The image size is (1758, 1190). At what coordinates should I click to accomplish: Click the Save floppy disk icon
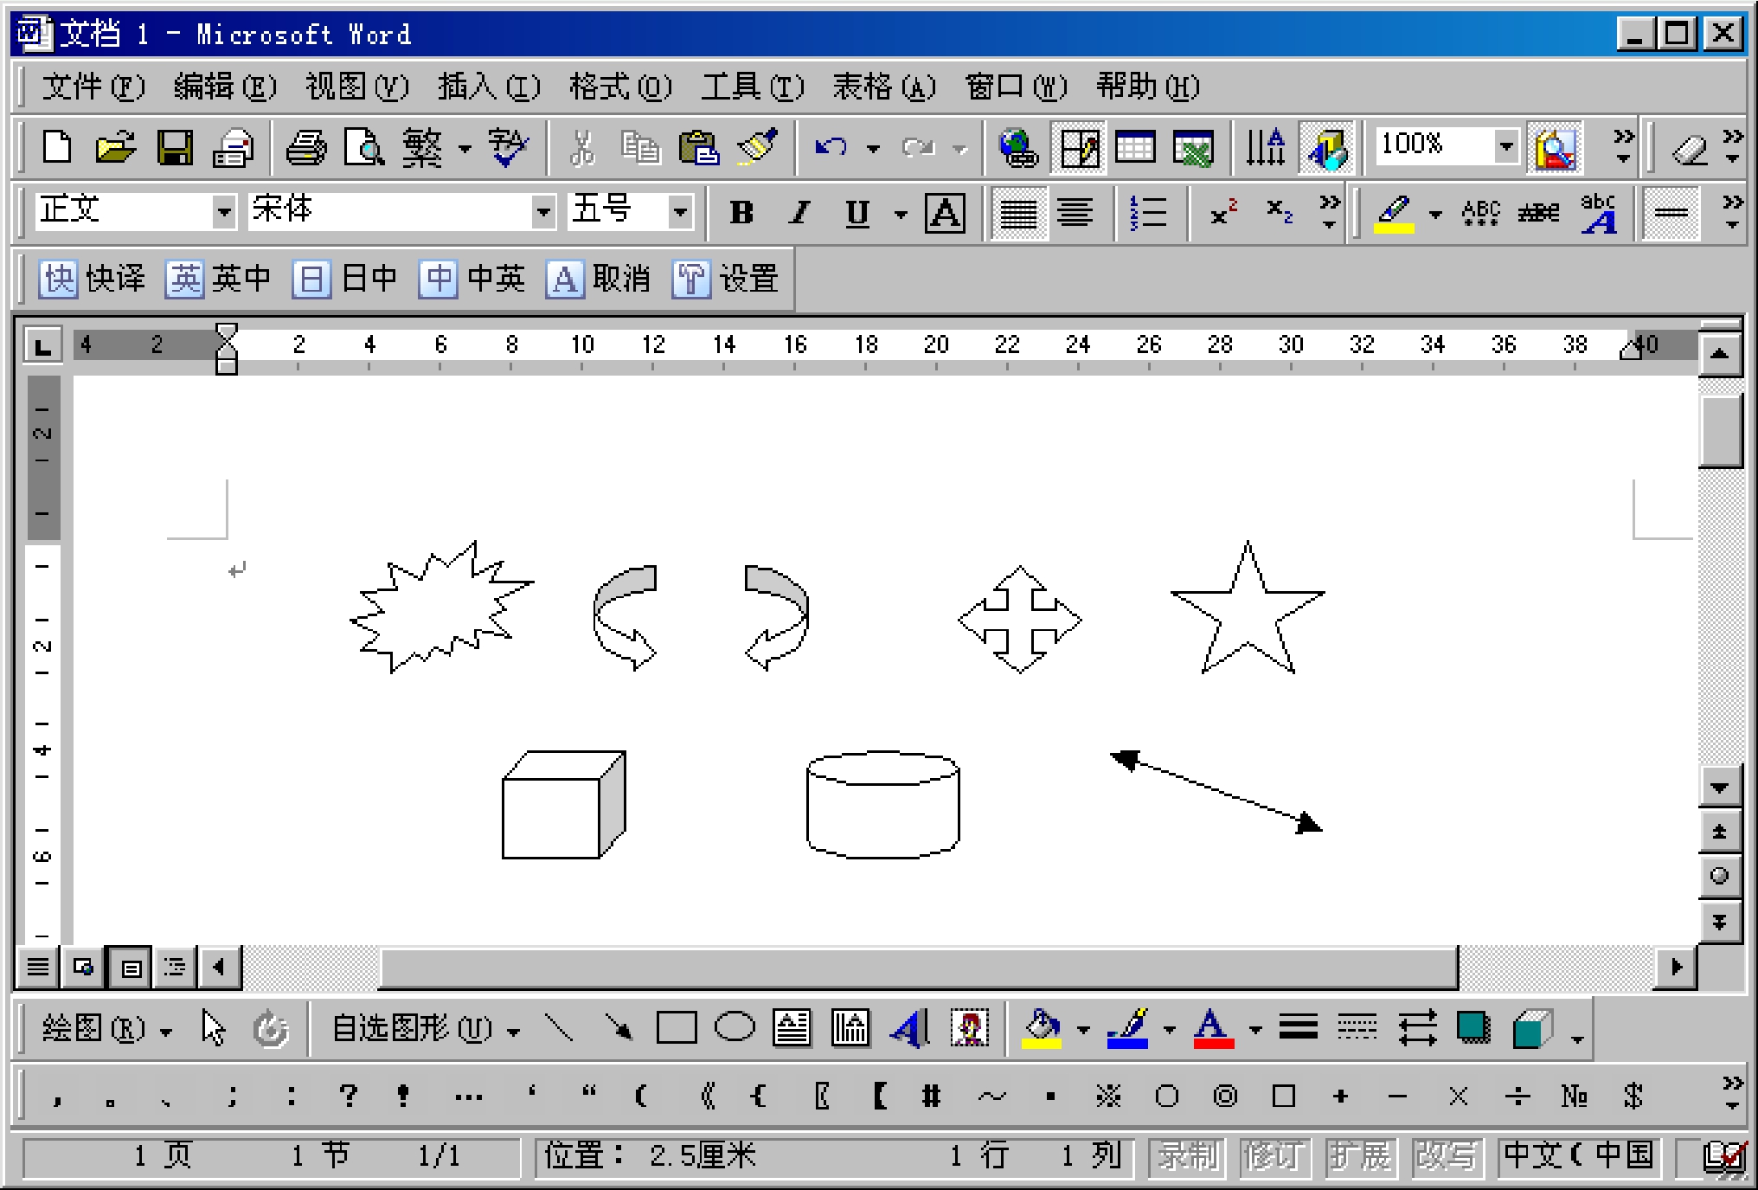pyautogui.click(x=174, y=148)
